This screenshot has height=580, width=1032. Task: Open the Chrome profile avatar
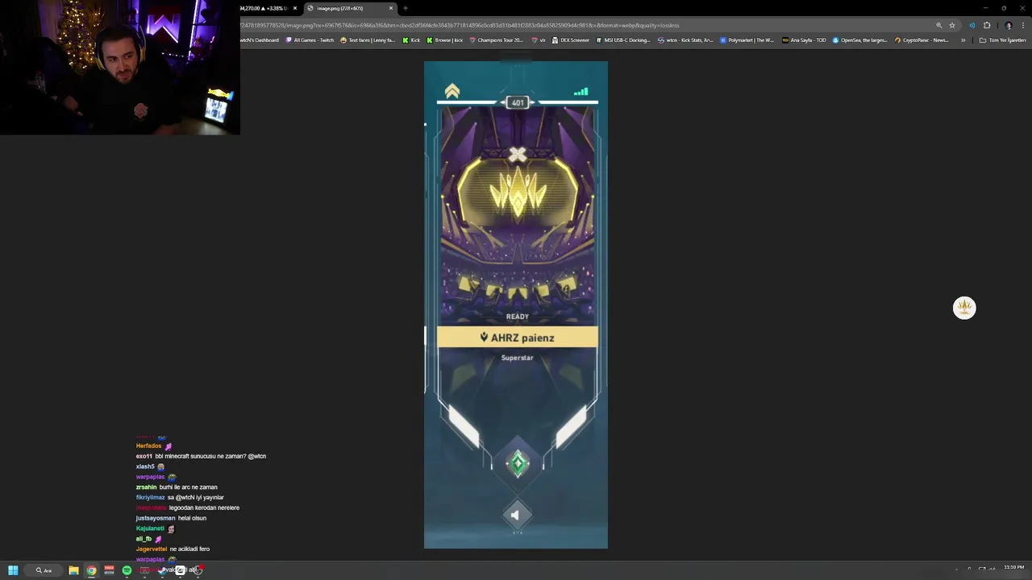tap(1008, 25)
